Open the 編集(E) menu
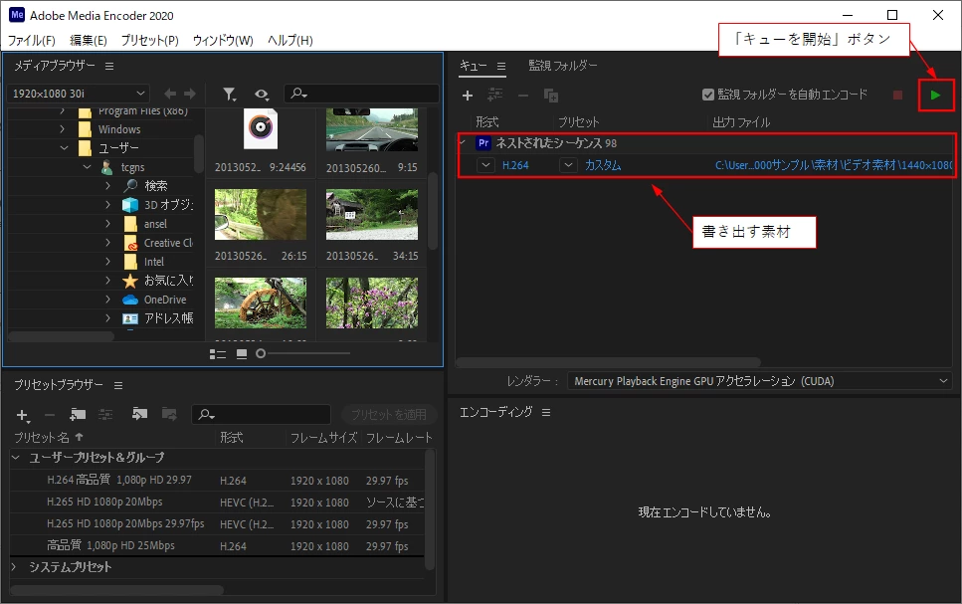The image size is (962, 604). point(89,41)
